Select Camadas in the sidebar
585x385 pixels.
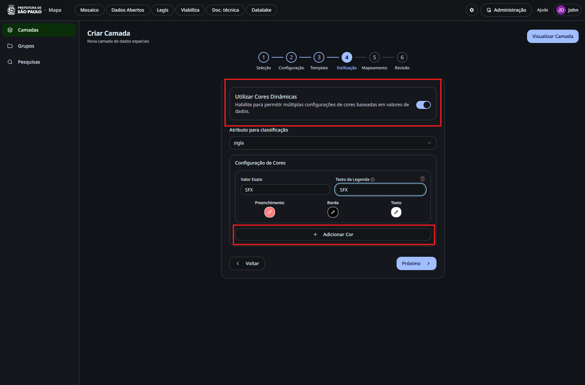tap(39, 30)
